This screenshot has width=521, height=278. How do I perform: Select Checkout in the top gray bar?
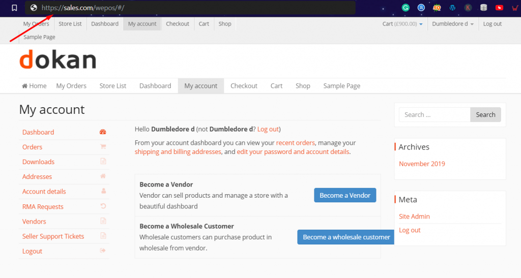click(178, 24)
